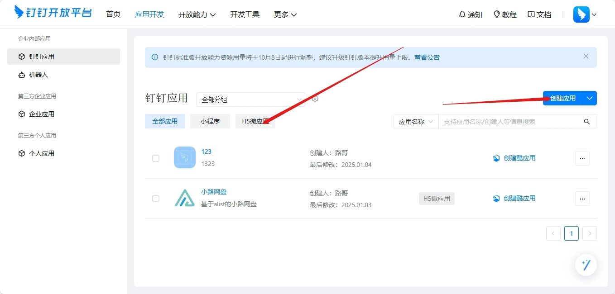Select the 小路网盘 row checkbox
This screenshot has height=294, width=615.
click(x=156, y=199)
